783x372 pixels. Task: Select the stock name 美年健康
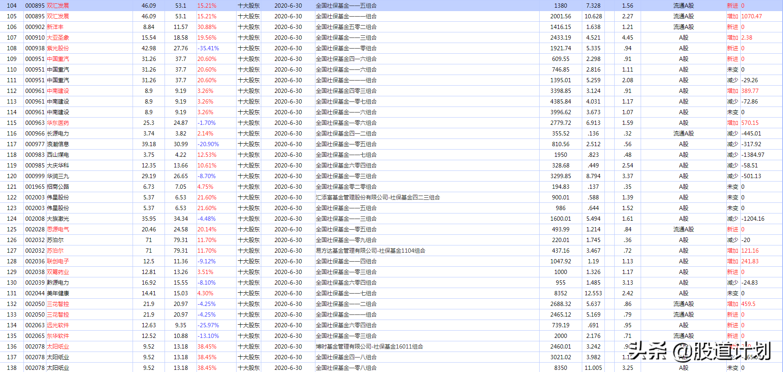58,293
